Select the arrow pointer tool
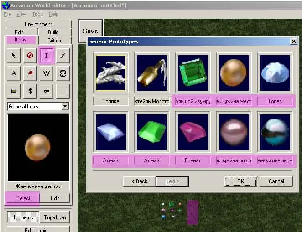 [x=14, y=56]
